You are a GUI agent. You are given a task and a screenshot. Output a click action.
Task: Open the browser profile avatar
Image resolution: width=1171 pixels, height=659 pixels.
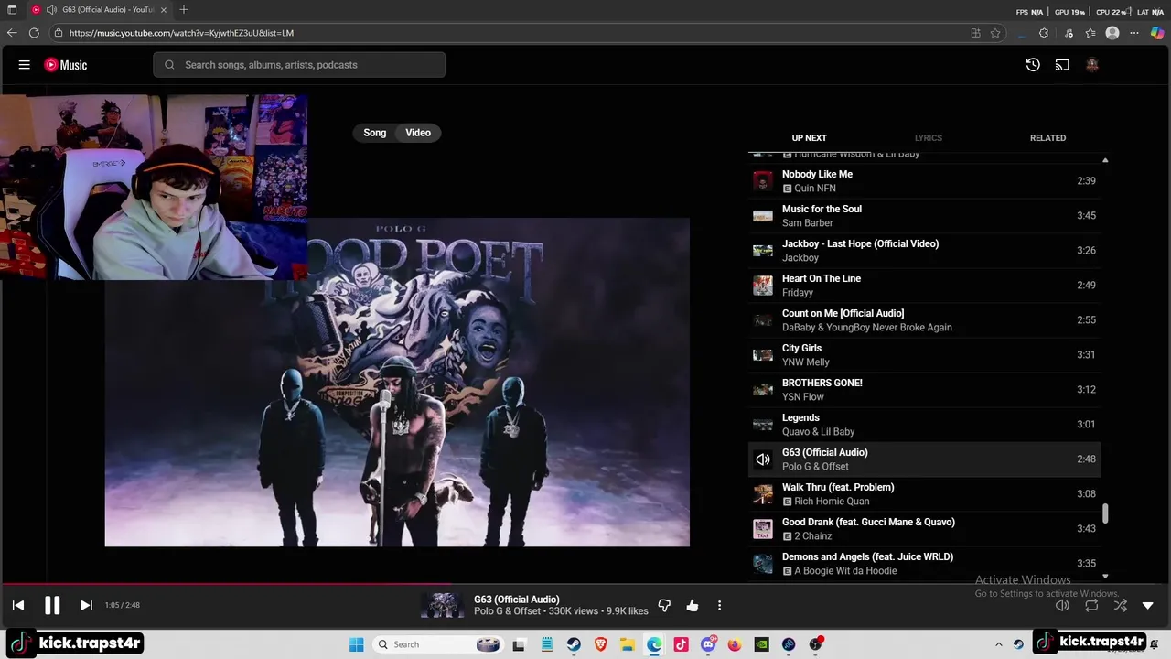click(1112, 33)
